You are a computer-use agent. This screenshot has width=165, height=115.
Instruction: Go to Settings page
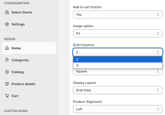click(x=18, y=24)
